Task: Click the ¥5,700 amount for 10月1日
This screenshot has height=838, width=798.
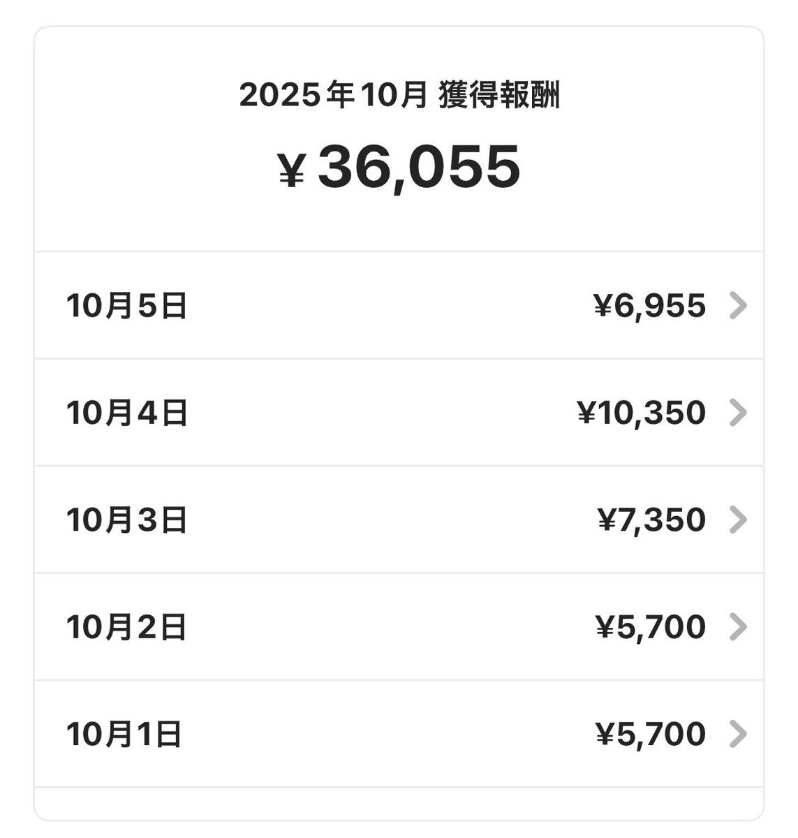Action: (x=650, y=733)
